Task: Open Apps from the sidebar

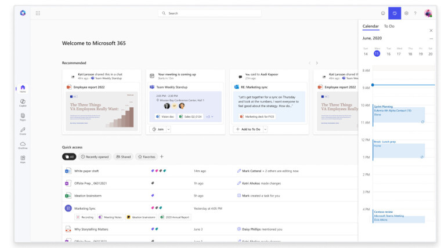Action: tap(23, 159)
